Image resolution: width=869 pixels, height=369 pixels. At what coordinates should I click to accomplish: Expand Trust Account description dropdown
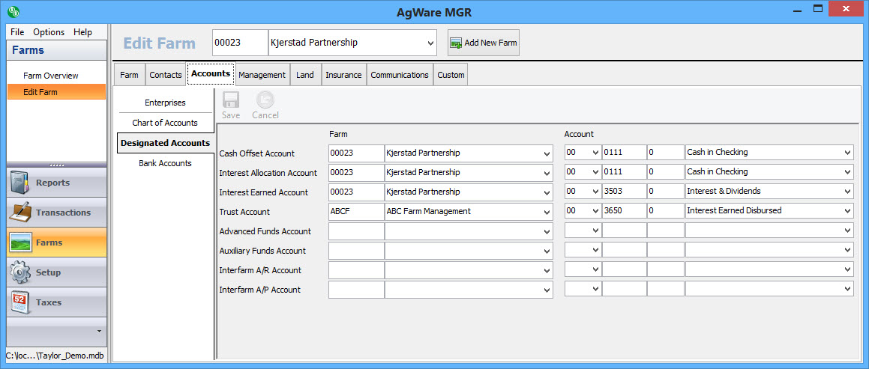(x=847, y=212)
